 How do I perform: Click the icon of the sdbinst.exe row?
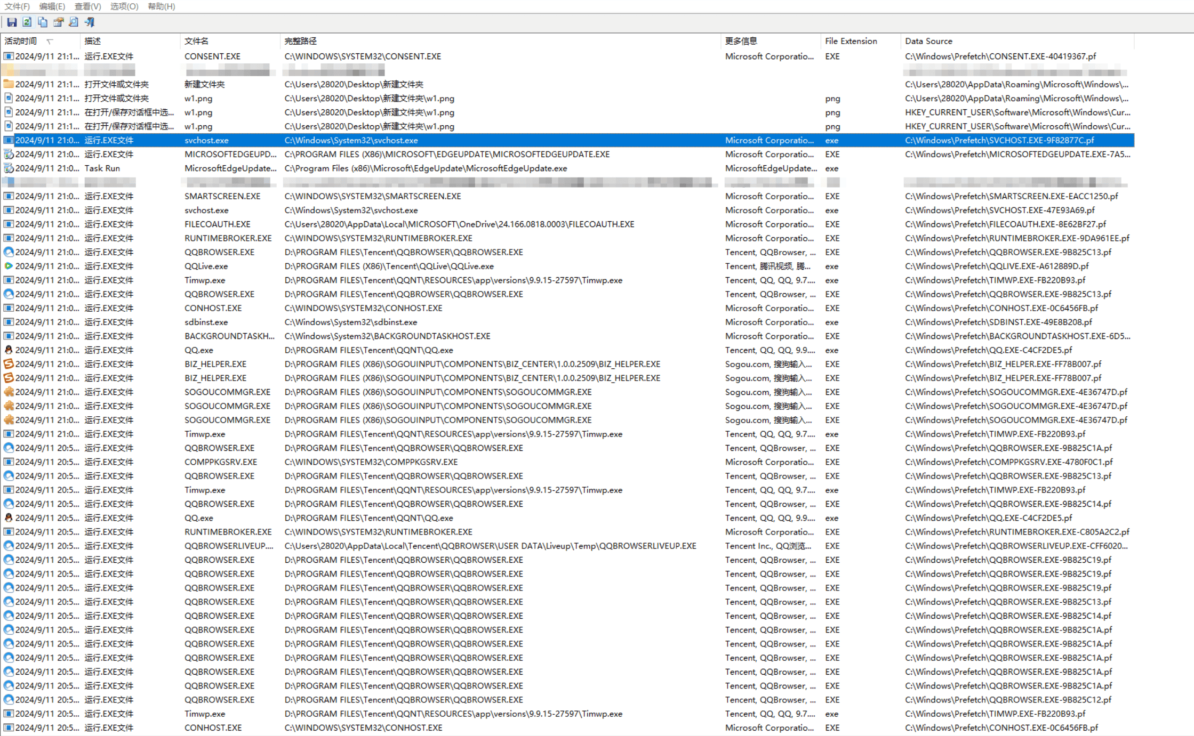tap(9, 322)
